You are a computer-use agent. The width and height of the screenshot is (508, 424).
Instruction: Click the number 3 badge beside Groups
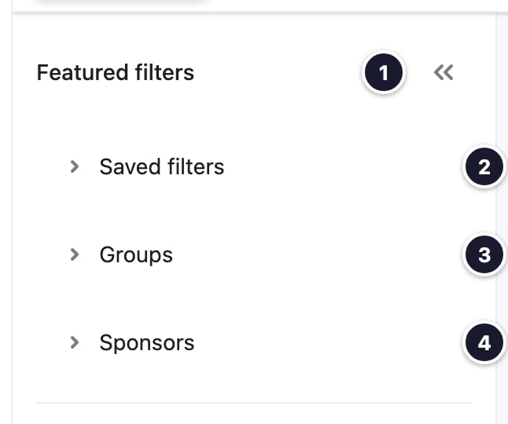484,254
